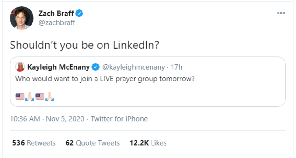The width and height of the screenshot is (296, 158).
Task: Click Zach Braff's profile avatar
Action: click(22, 18)
